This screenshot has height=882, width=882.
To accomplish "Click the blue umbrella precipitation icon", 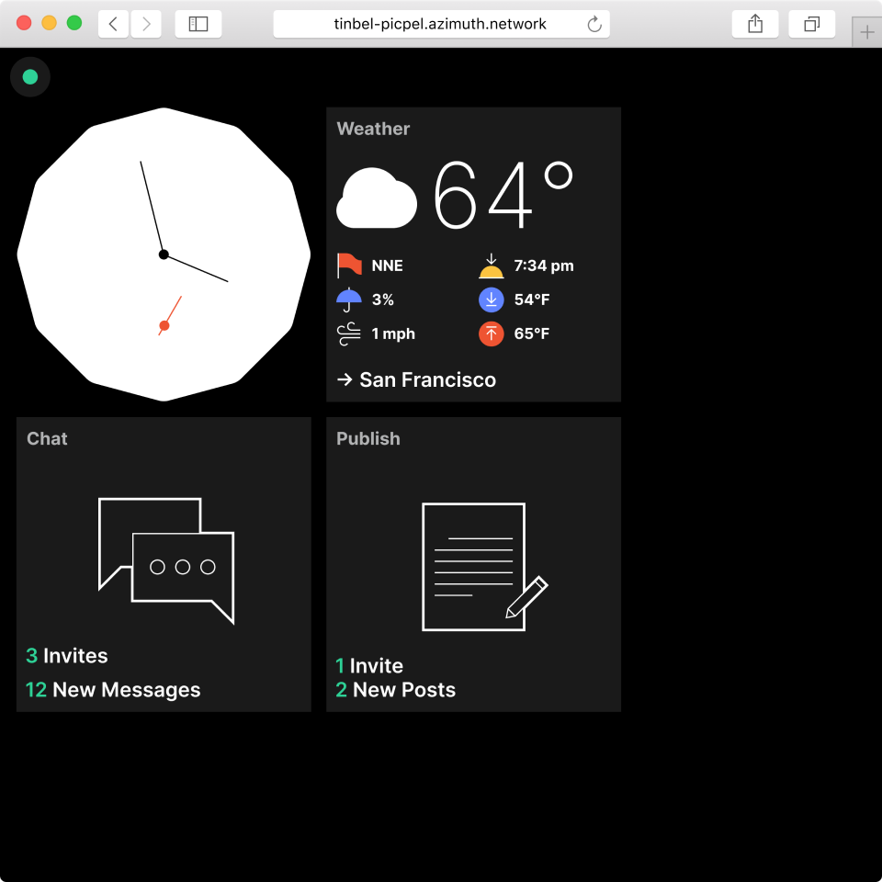I will (x=349, y=300).
